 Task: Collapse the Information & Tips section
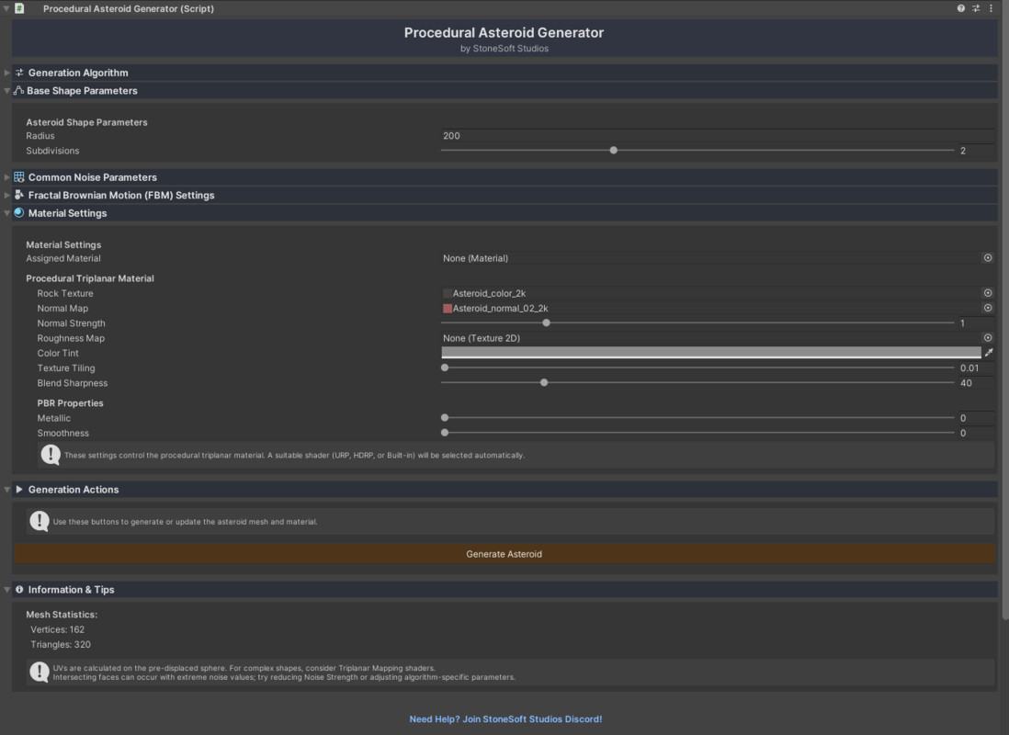[7, 590]
